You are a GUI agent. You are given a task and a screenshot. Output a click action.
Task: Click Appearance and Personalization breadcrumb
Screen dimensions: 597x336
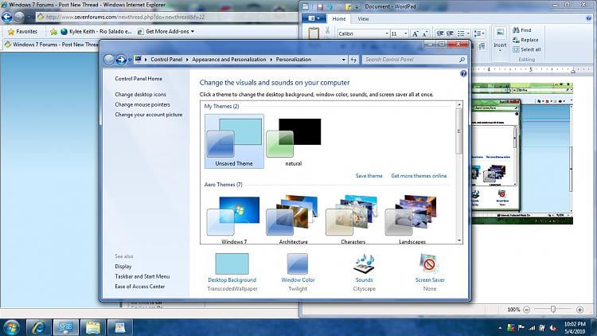[x=228, y=60]
